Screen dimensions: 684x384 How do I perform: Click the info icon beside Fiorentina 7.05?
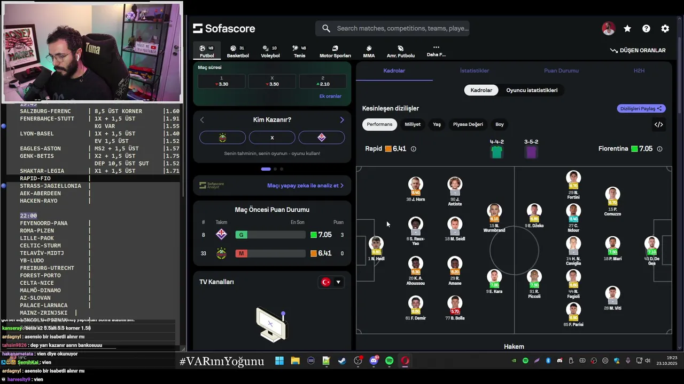[x=659, y=149]
